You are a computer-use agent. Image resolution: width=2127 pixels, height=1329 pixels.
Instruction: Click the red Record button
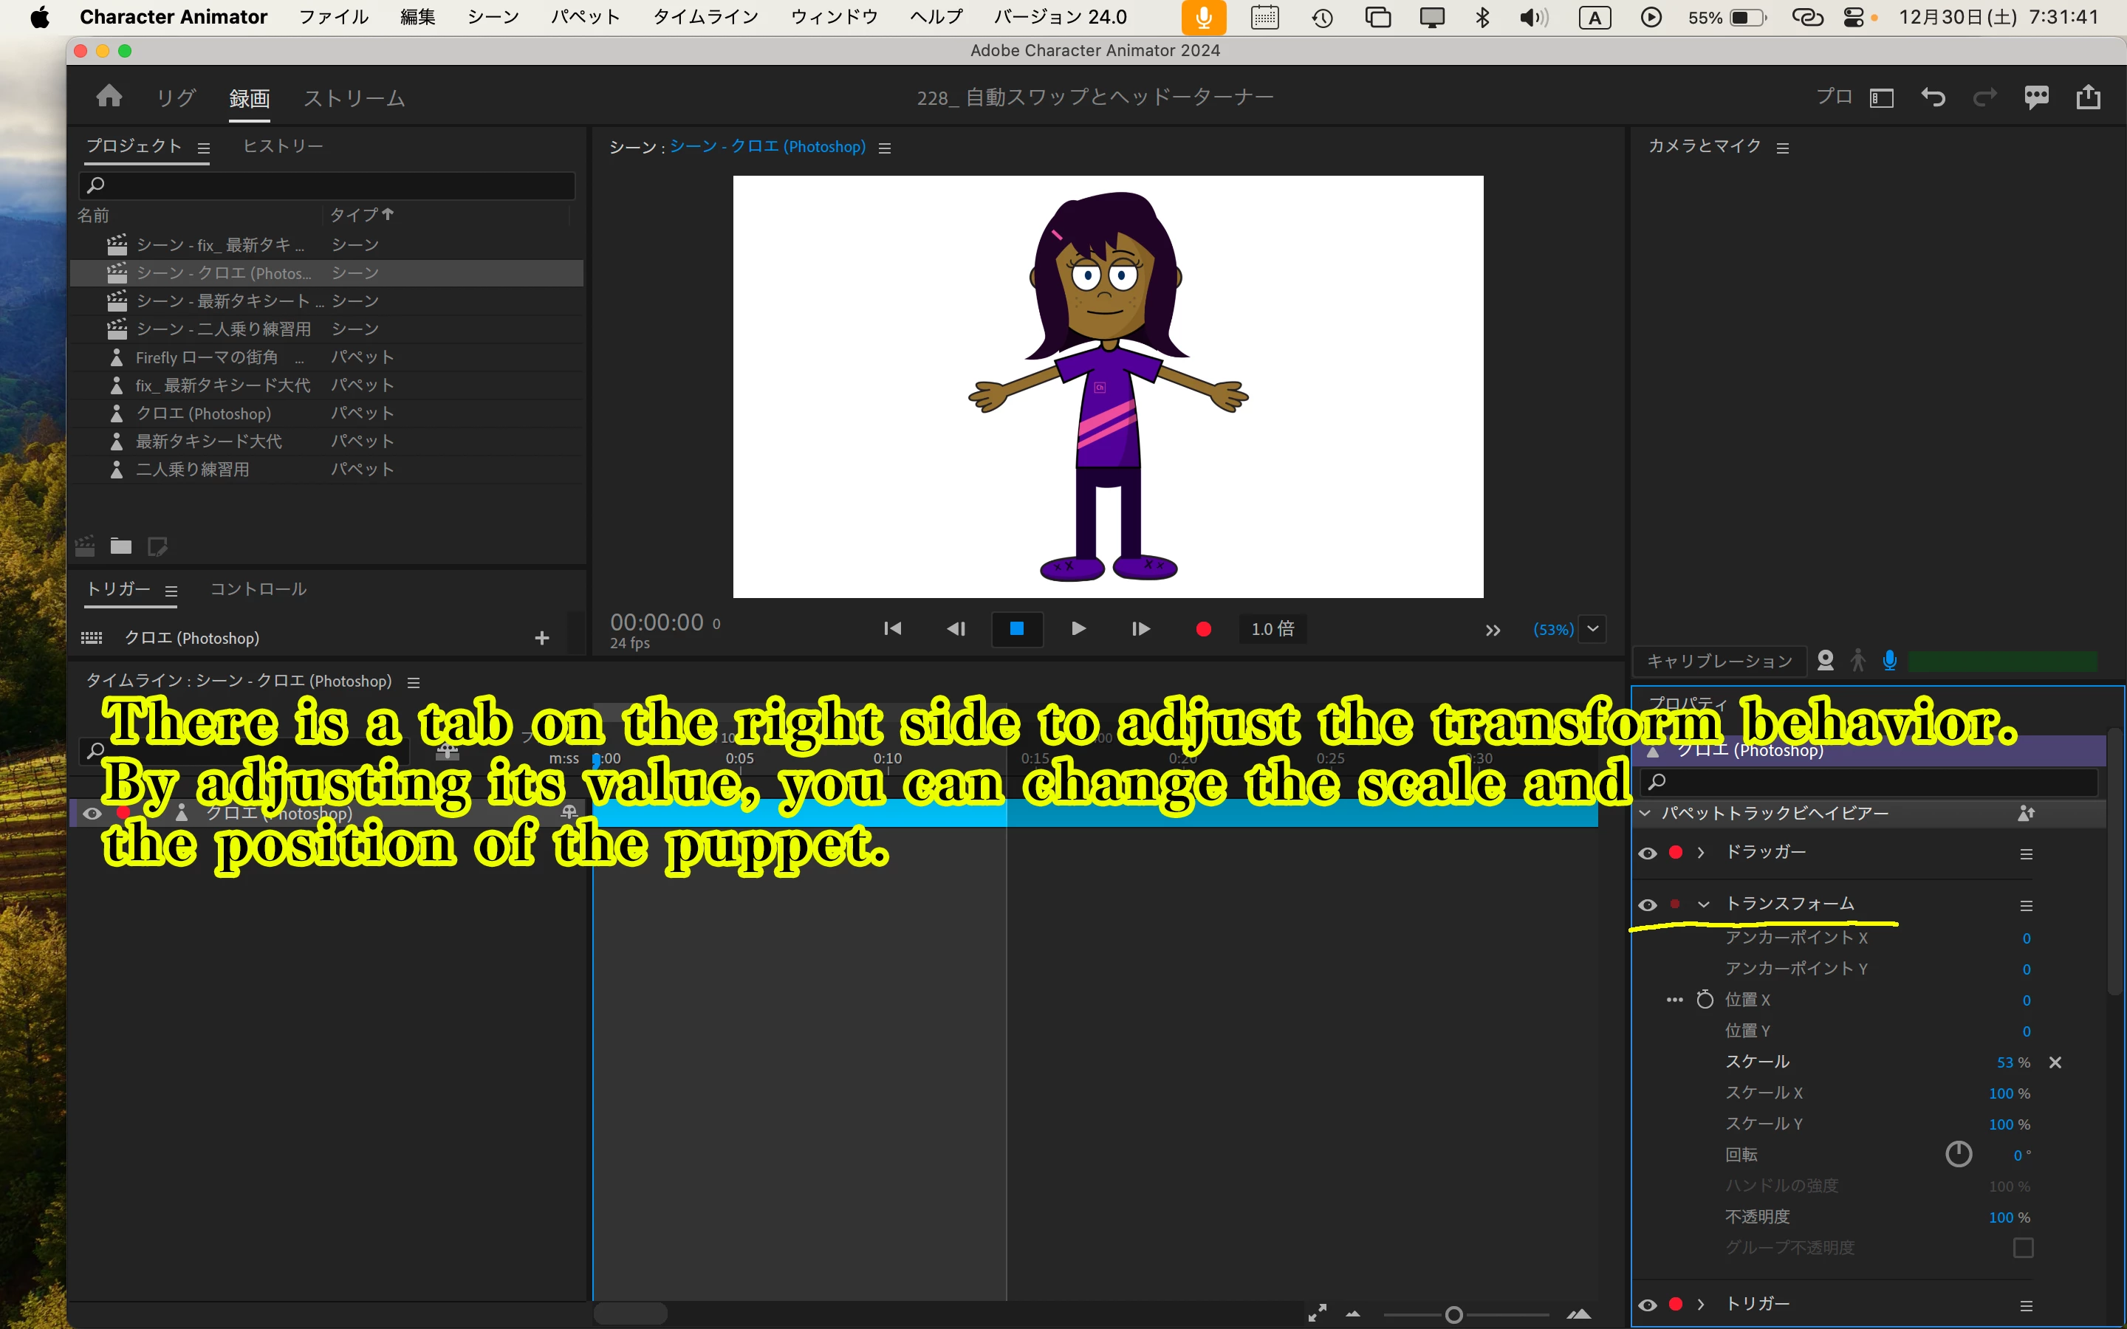pos(1203,628)
